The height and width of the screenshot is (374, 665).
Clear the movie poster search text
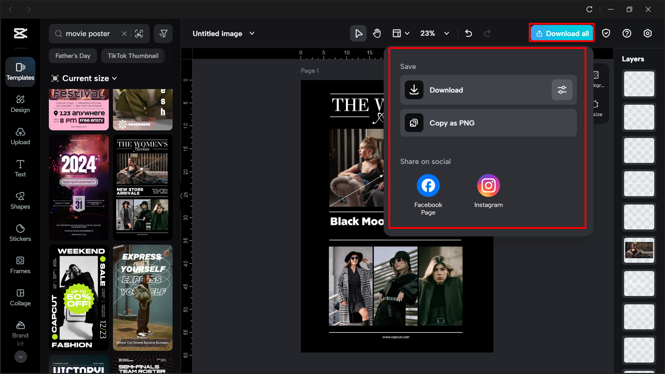point(124,34)
